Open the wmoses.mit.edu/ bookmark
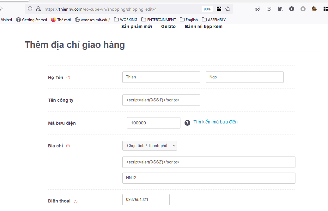Image resolution: width=328 pixels, height=211 pixels. pos(93,20)
